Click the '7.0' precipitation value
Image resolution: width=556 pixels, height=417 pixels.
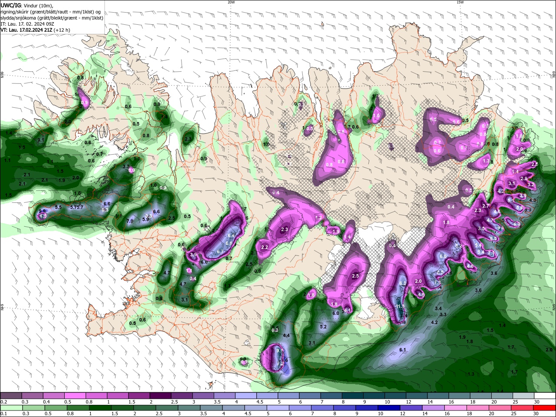129,221
